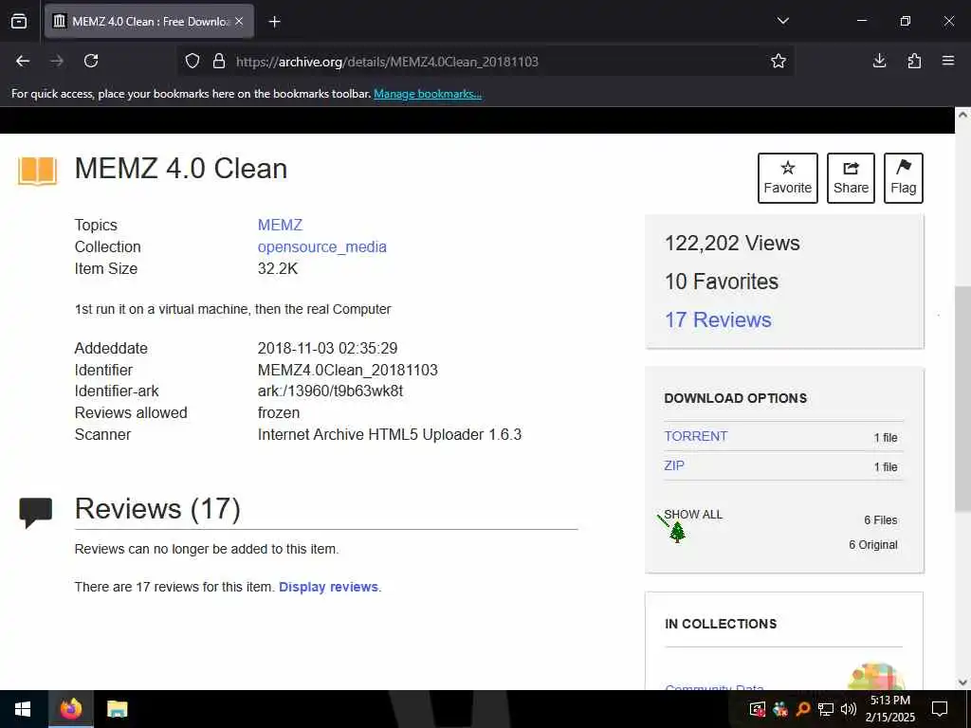Open a new tab with plus button

pyautogui.click(x=274, y=22)
